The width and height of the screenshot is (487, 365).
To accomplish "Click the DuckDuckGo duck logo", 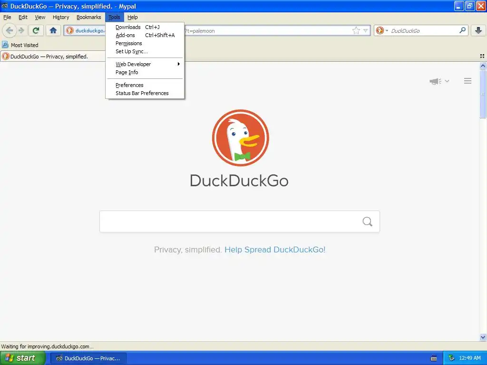I will tap(240, 137).
